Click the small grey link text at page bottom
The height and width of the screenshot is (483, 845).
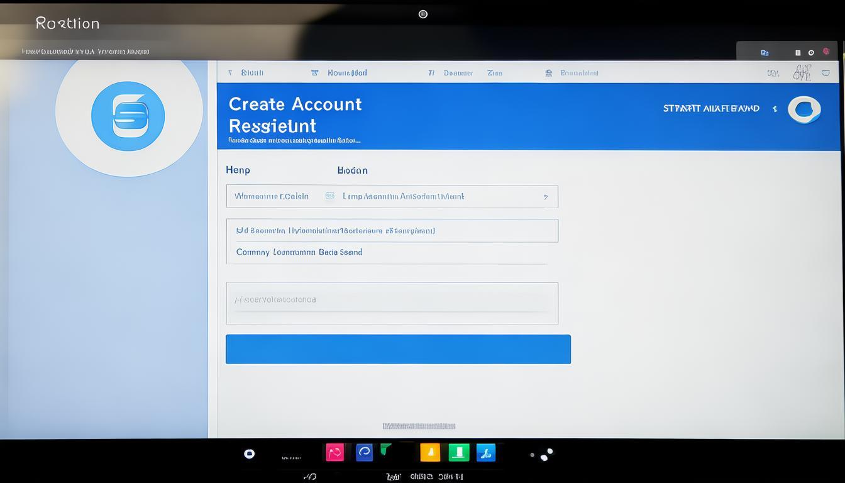[419, 426]
